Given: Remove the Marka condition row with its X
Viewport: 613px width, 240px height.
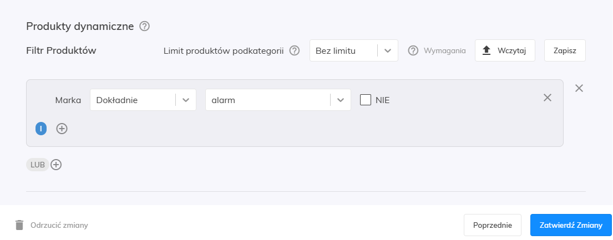Looking at the screenshot, I should click(548, 98).
